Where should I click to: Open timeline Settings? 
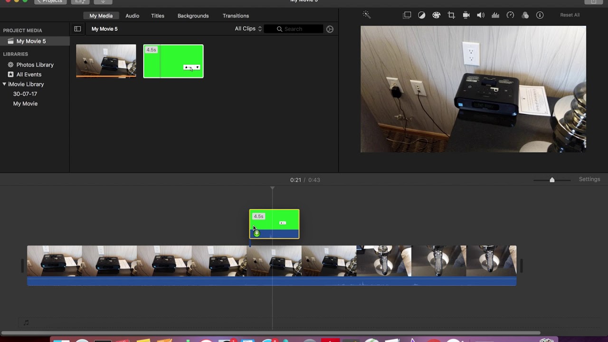(x=589, y=180)
